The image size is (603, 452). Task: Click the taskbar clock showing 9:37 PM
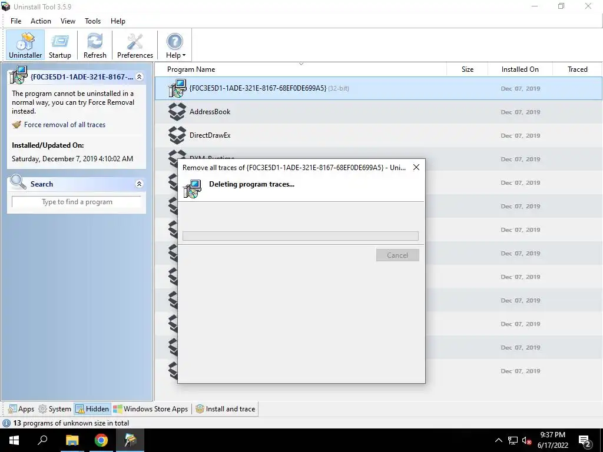click(x=552, y=440)
